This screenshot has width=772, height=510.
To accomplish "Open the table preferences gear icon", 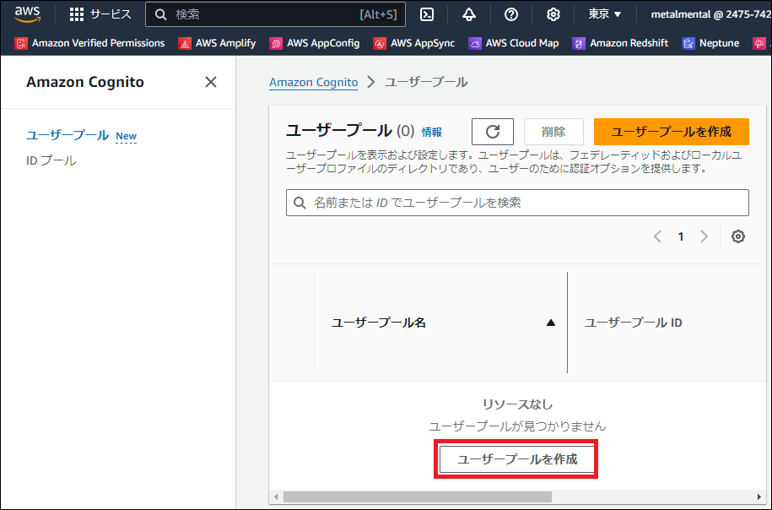I will point(738,236).
